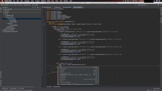Click the Search Everywhere magnifier icon

click(161, 5)
